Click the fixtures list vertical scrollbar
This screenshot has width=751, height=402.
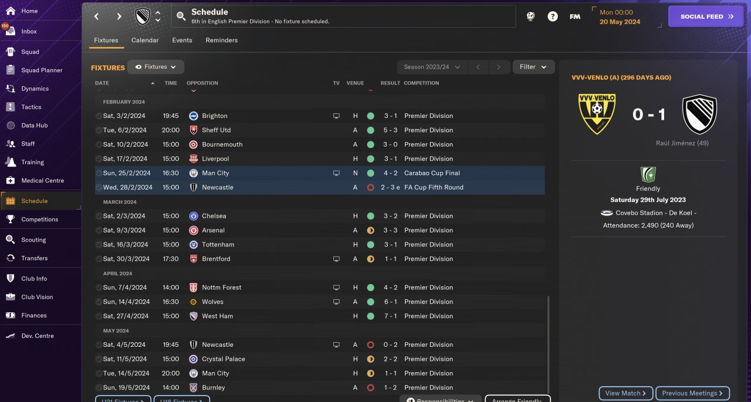click(548, 340)
